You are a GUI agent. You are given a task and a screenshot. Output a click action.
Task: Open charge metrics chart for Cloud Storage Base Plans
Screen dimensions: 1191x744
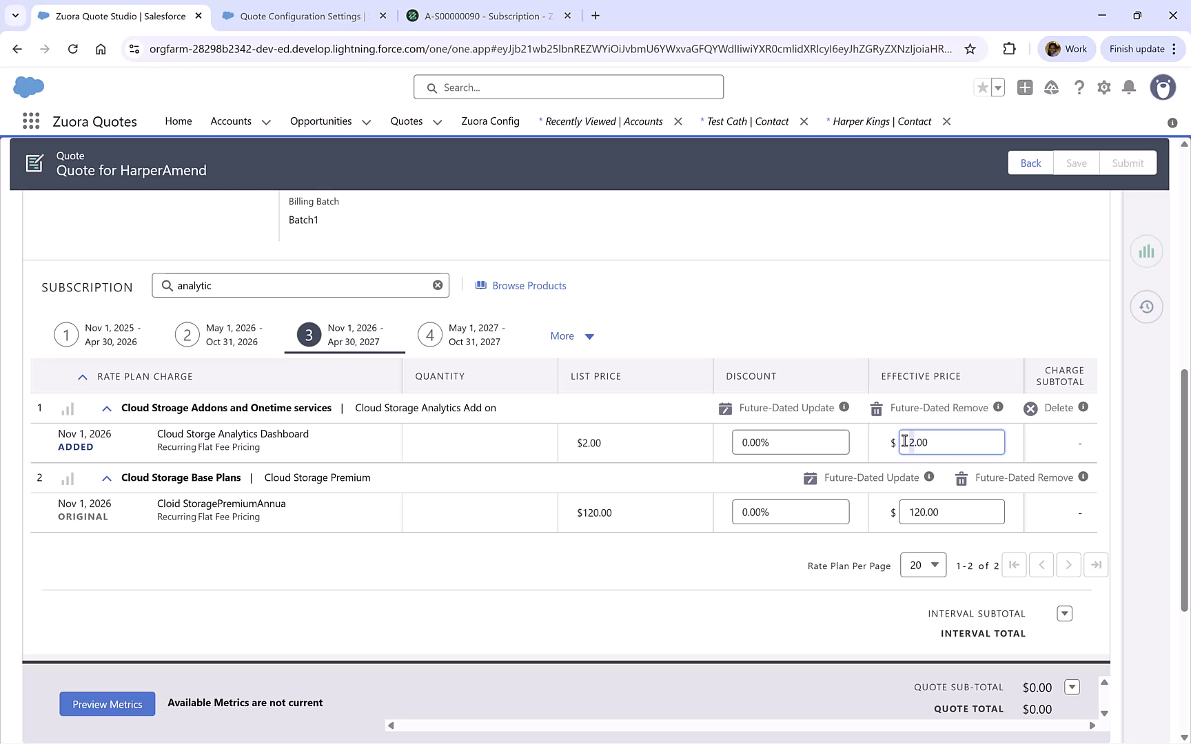tap(67, 477)
